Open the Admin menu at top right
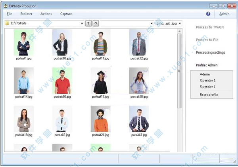The width and height of the screenshot is (238, 167). click(x=224, y=14)
